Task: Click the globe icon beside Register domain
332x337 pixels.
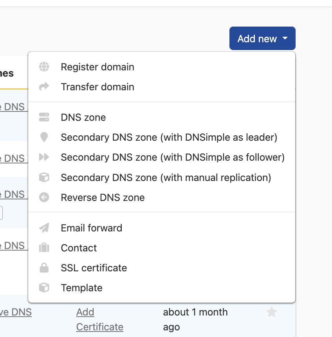Action: tap(44, 67)
